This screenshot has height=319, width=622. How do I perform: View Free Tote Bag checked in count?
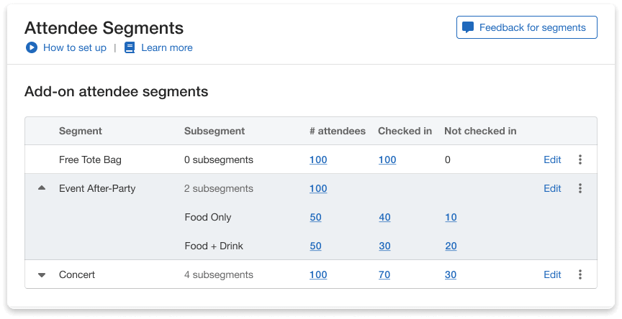pos(387,159)
